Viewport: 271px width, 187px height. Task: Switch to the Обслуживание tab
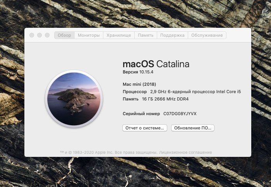tap(207, 35)
